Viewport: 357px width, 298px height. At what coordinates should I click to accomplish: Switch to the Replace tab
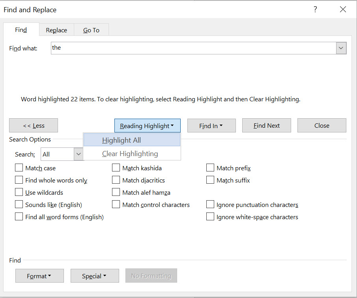(x=56, y=30)
